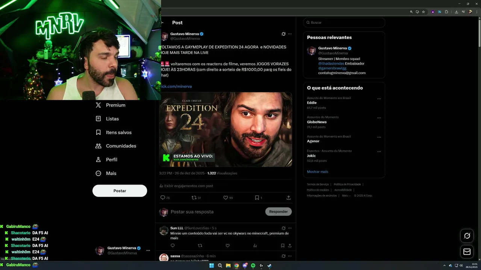The width and height of the screenshot is (481, 270).
Task: Show hidden system tray icons
Action: click(x=445, y=265)
